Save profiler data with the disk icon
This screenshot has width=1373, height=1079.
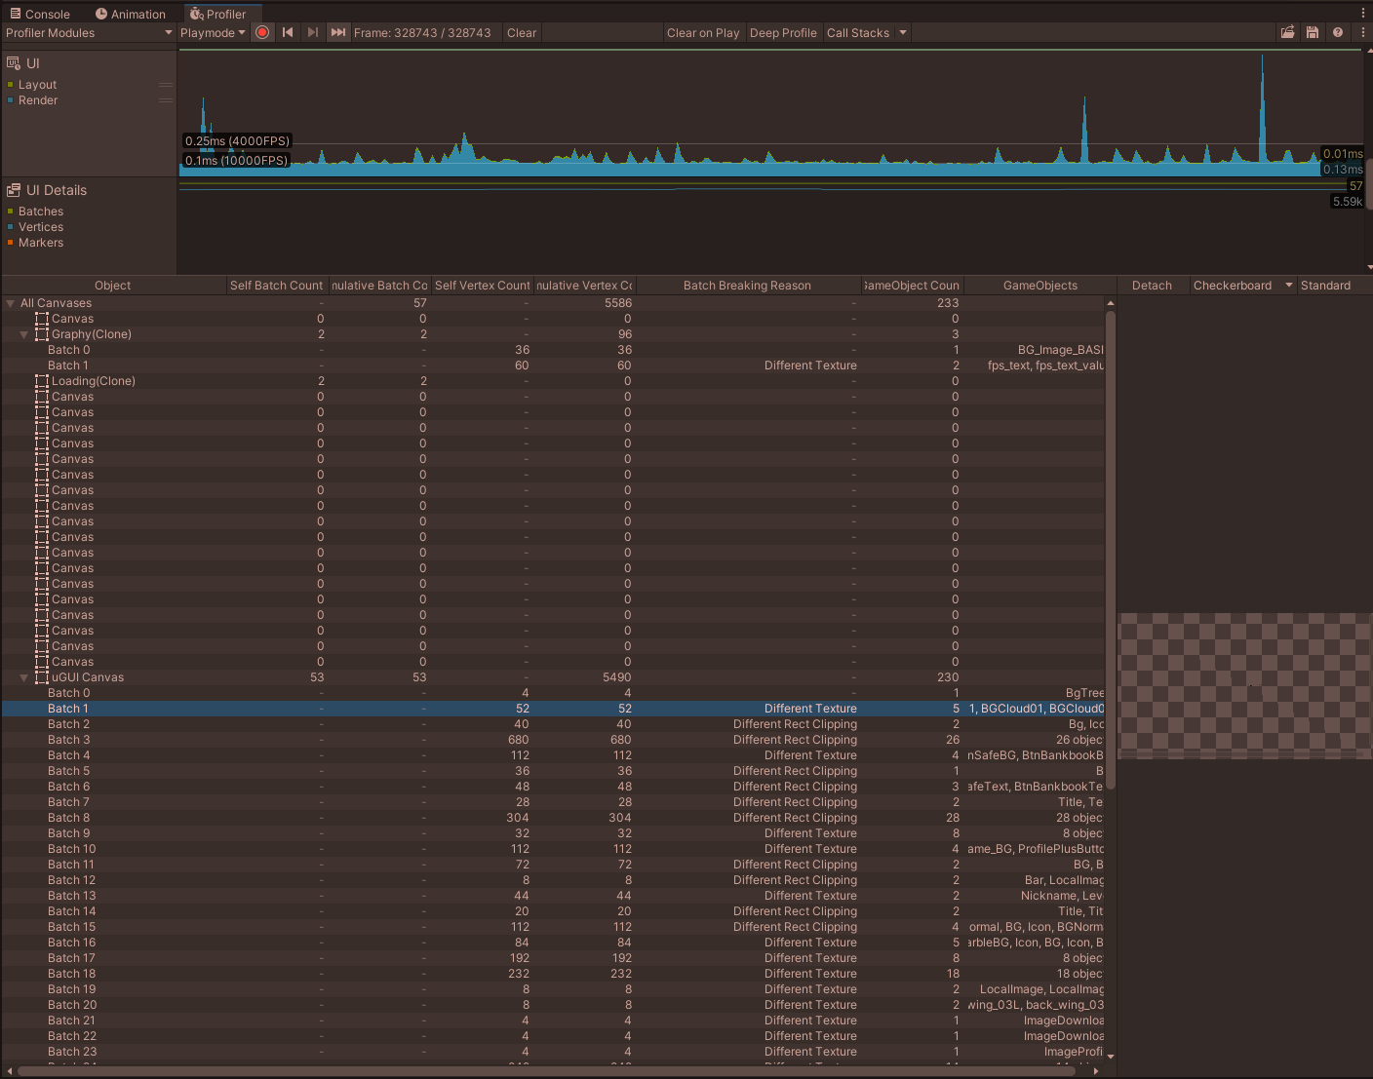coord(1313,32)
